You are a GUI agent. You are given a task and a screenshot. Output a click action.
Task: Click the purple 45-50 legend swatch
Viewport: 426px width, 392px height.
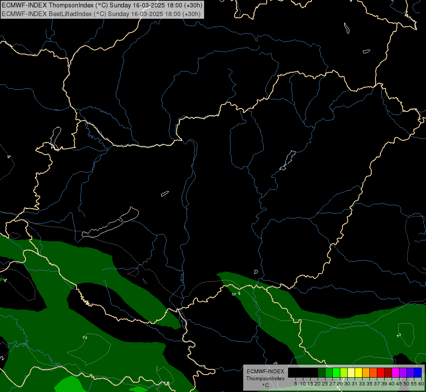click(x=403, y=372)
